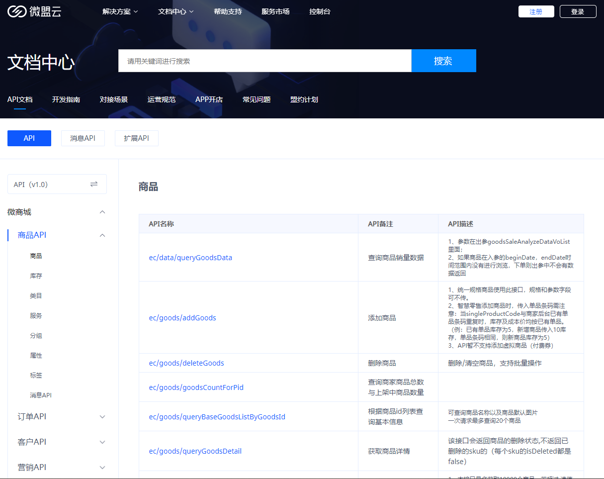Open the ec/goods/addGoods API link
Image resolution: width=604 pixels, height=479 pixels.
pyautogui.click(x=182, y=318)
